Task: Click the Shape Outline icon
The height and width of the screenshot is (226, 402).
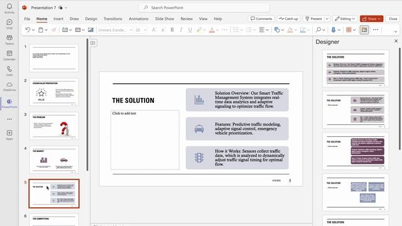Action: click(303, 30)
